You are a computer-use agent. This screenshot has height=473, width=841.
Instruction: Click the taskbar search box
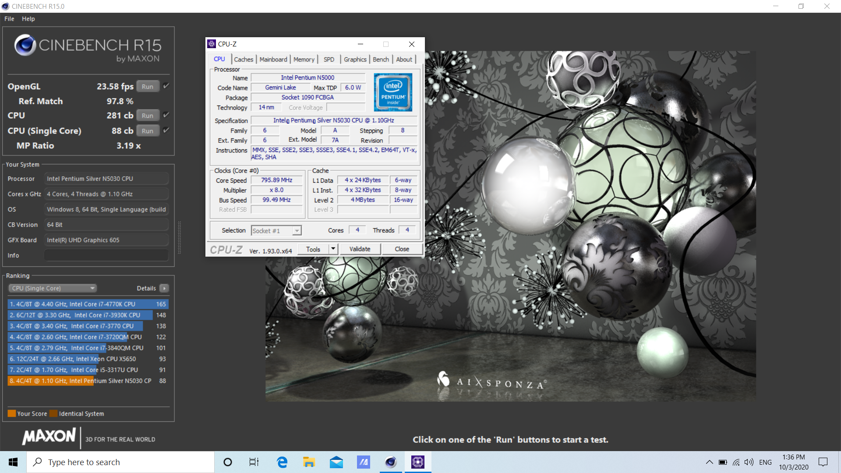tap(120, 462)
